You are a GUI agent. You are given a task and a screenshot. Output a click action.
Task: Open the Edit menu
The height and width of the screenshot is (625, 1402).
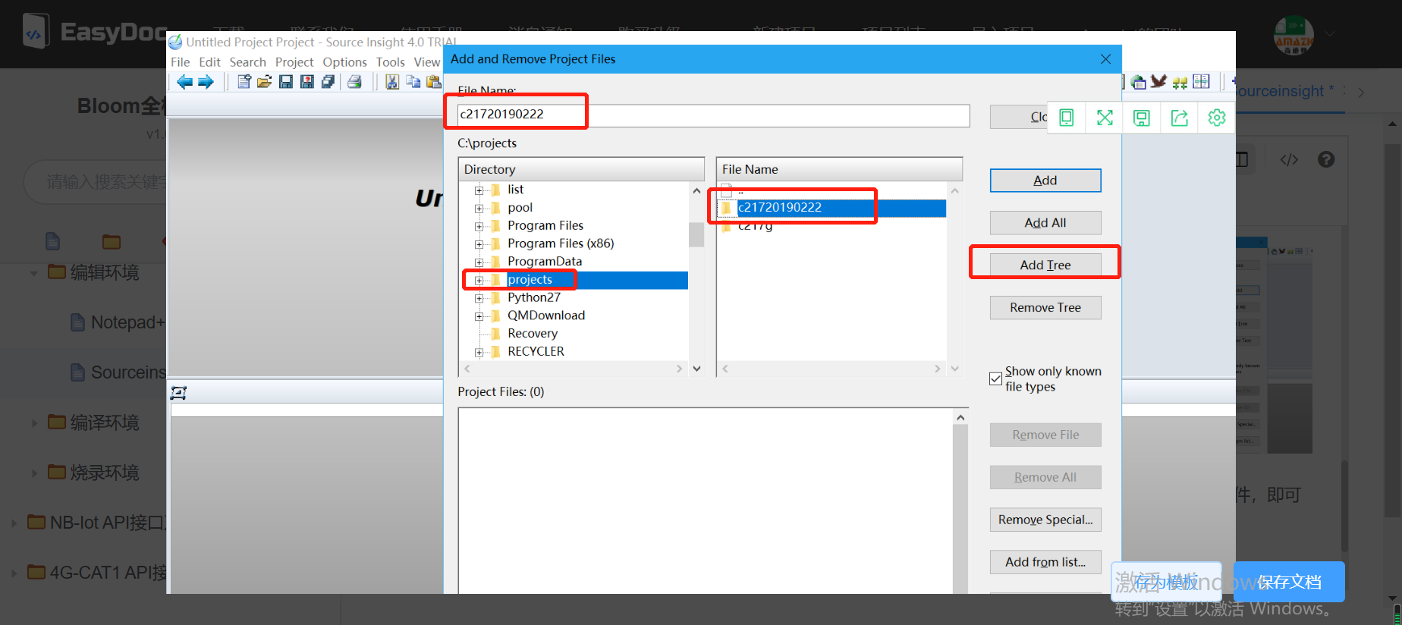[x=209, y=62]
